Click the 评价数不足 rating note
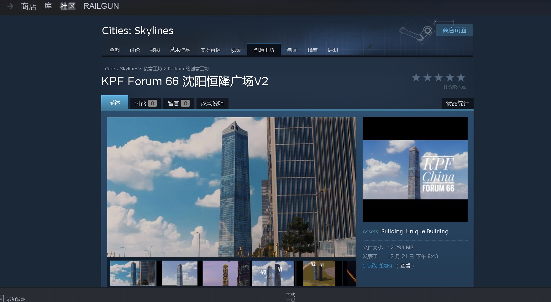 click(454, 87)
